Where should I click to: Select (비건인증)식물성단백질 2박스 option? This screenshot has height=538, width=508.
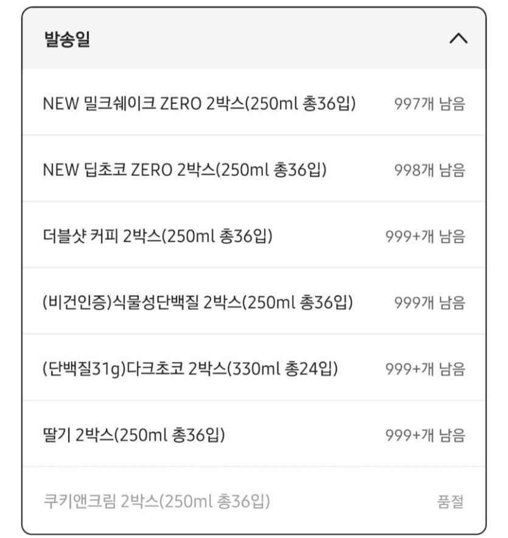point(198,302)
